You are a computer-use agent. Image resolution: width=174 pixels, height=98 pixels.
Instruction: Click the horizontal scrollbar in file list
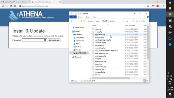point(111,78)
